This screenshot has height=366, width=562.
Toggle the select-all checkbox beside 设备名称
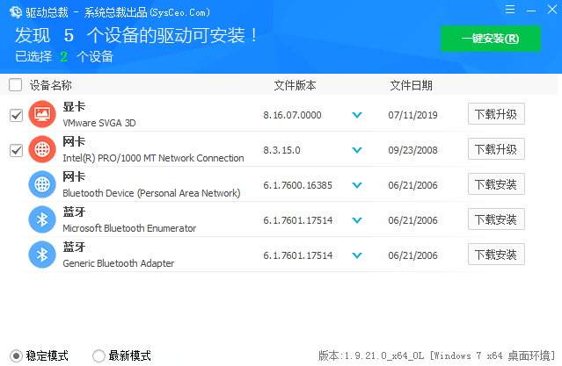coord(16,85)
